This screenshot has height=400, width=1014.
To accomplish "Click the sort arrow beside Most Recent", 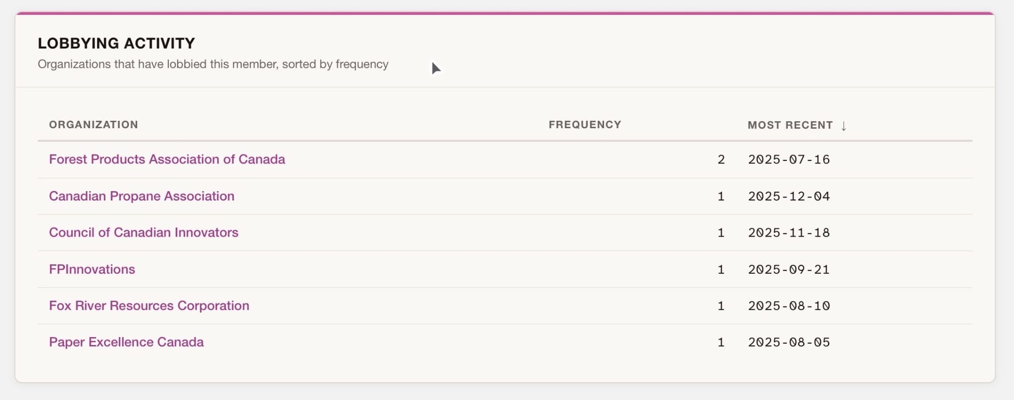I will tap(844, 126).
